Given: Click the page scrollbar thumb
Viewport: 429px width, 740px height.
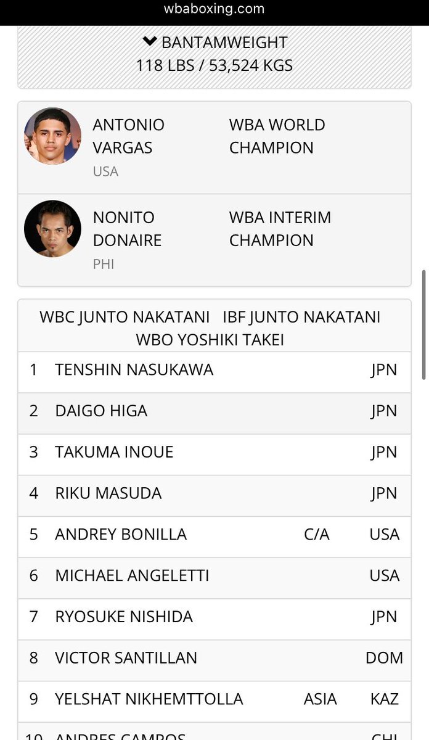Looking at the screenshot, I should pyautogui.click(x=423, y=324).
